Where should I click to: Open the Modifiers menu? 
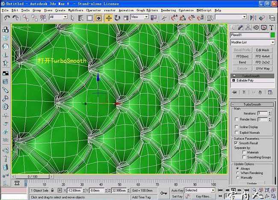coord(76,10)
